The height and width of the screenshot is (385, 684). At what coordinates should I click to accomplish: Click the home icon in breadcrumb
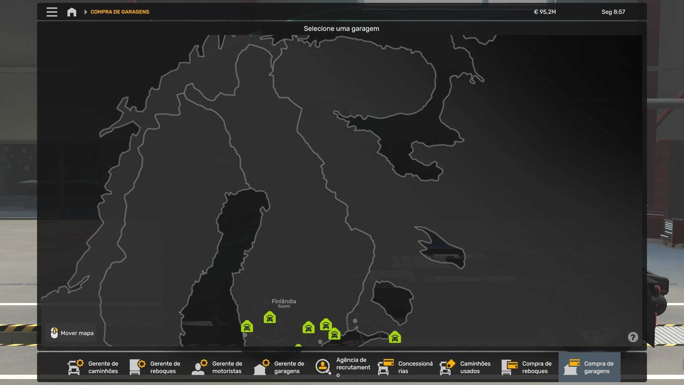click(x=72, y=12)
